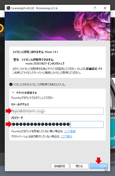Focus the Eメールアドレス input field
The image size is (115, 176).
click(57, 111)
